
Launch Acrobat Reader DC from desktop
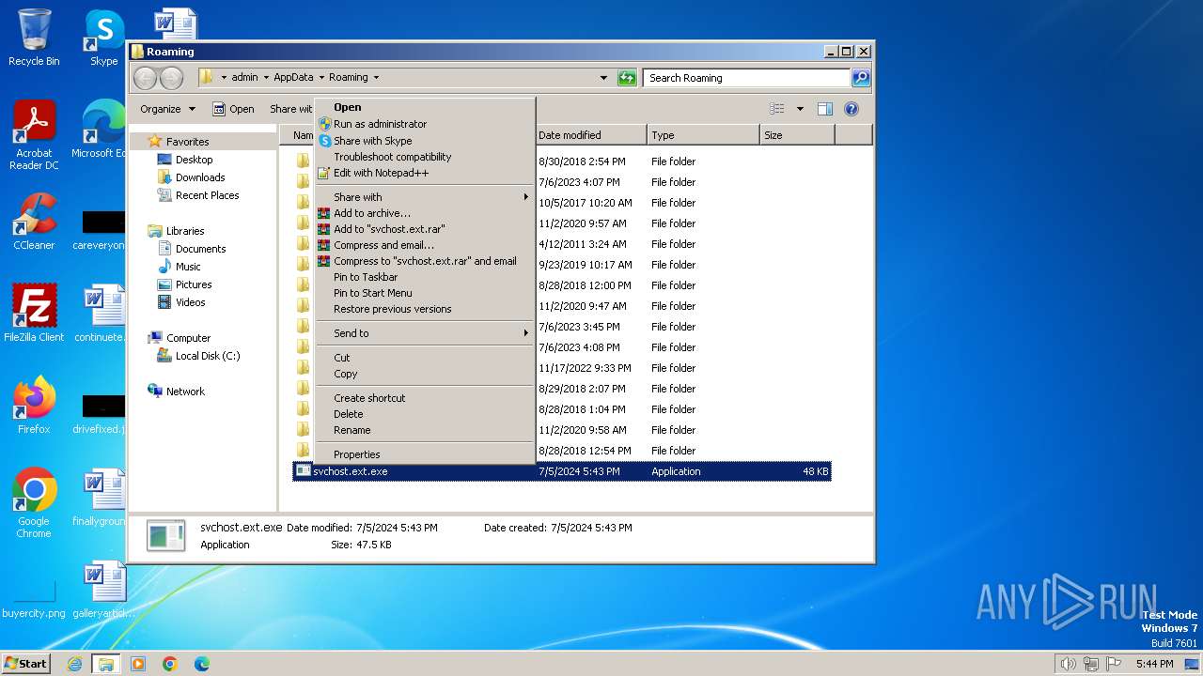tap(34, 135)
